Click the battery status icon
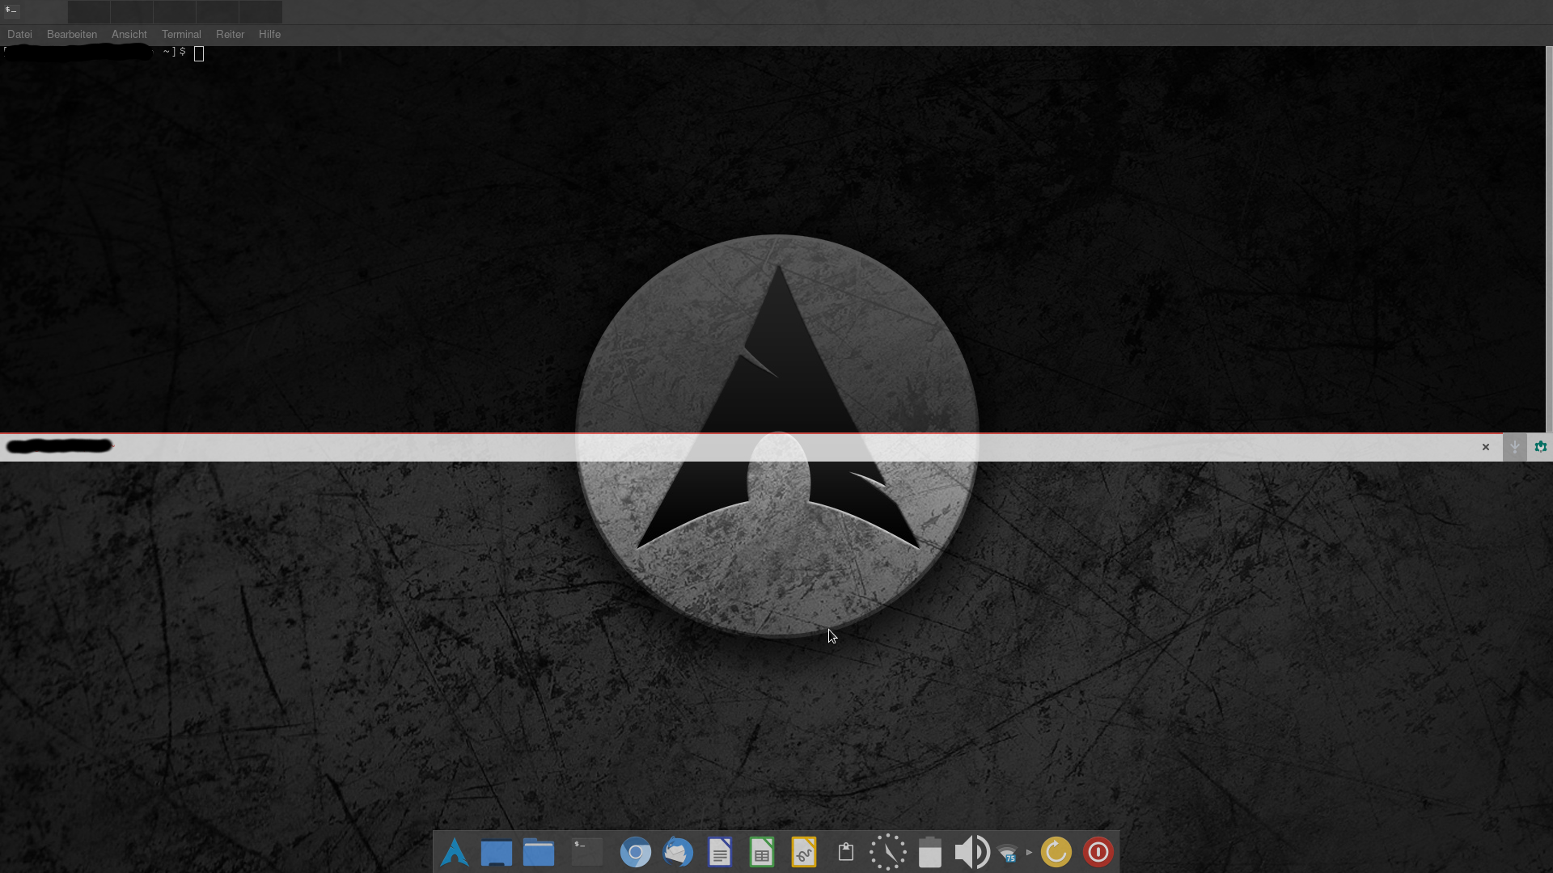 [930, 852]
